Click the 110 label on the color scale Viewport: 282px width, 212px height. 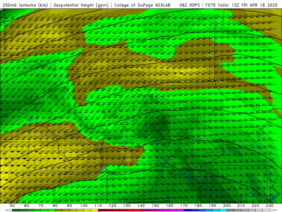coord(98,206)
